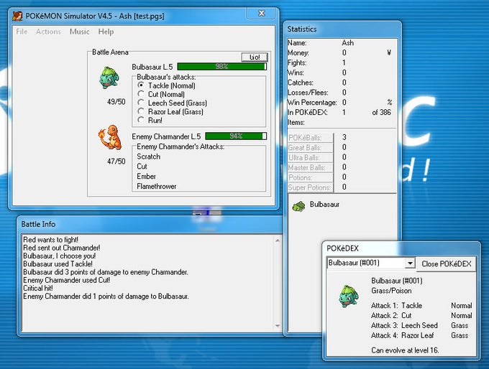Click the enemy Charmander sprite in Battle Arena

click(x=110, y=137)
